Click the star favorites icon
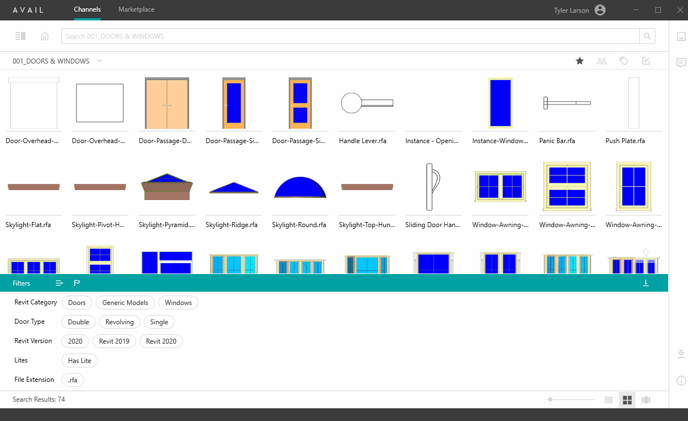 (x=580, y=61)
